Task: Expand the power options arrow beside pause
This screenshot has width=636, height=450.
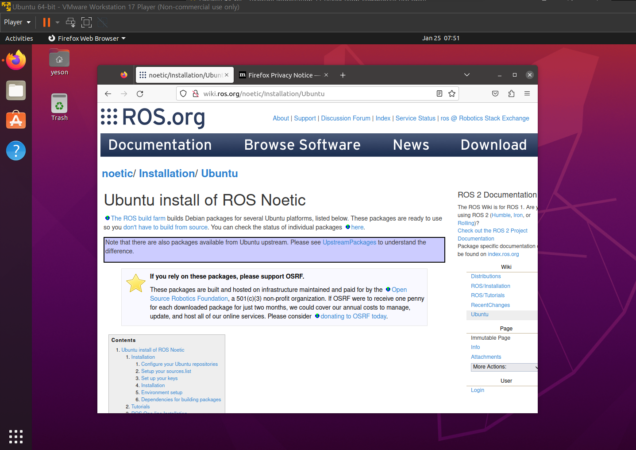Action: tap(58, 22)
